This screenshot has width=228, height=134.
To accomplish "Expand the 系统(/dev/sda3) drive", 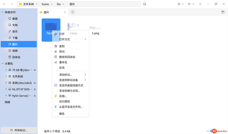I will [x=6, y=83].
